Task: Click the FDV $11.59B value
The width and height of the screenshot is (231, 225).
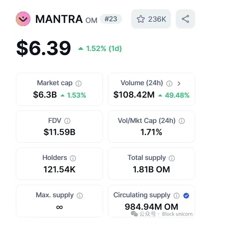Action: point(59,132)
